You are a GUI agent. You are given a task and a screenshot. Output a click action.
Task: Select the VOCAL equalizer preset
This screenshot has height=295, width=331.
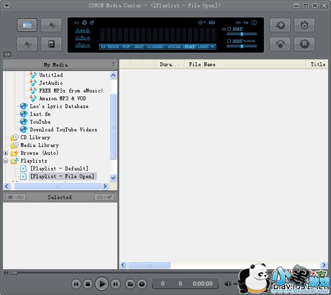[x=174, y=47]
